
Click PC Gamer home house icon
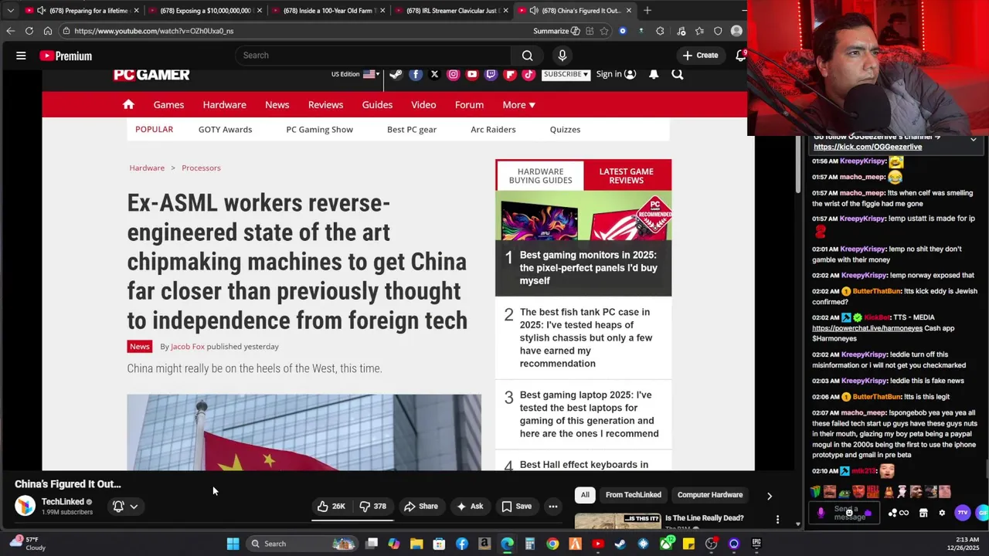click(x=128, y=104)
